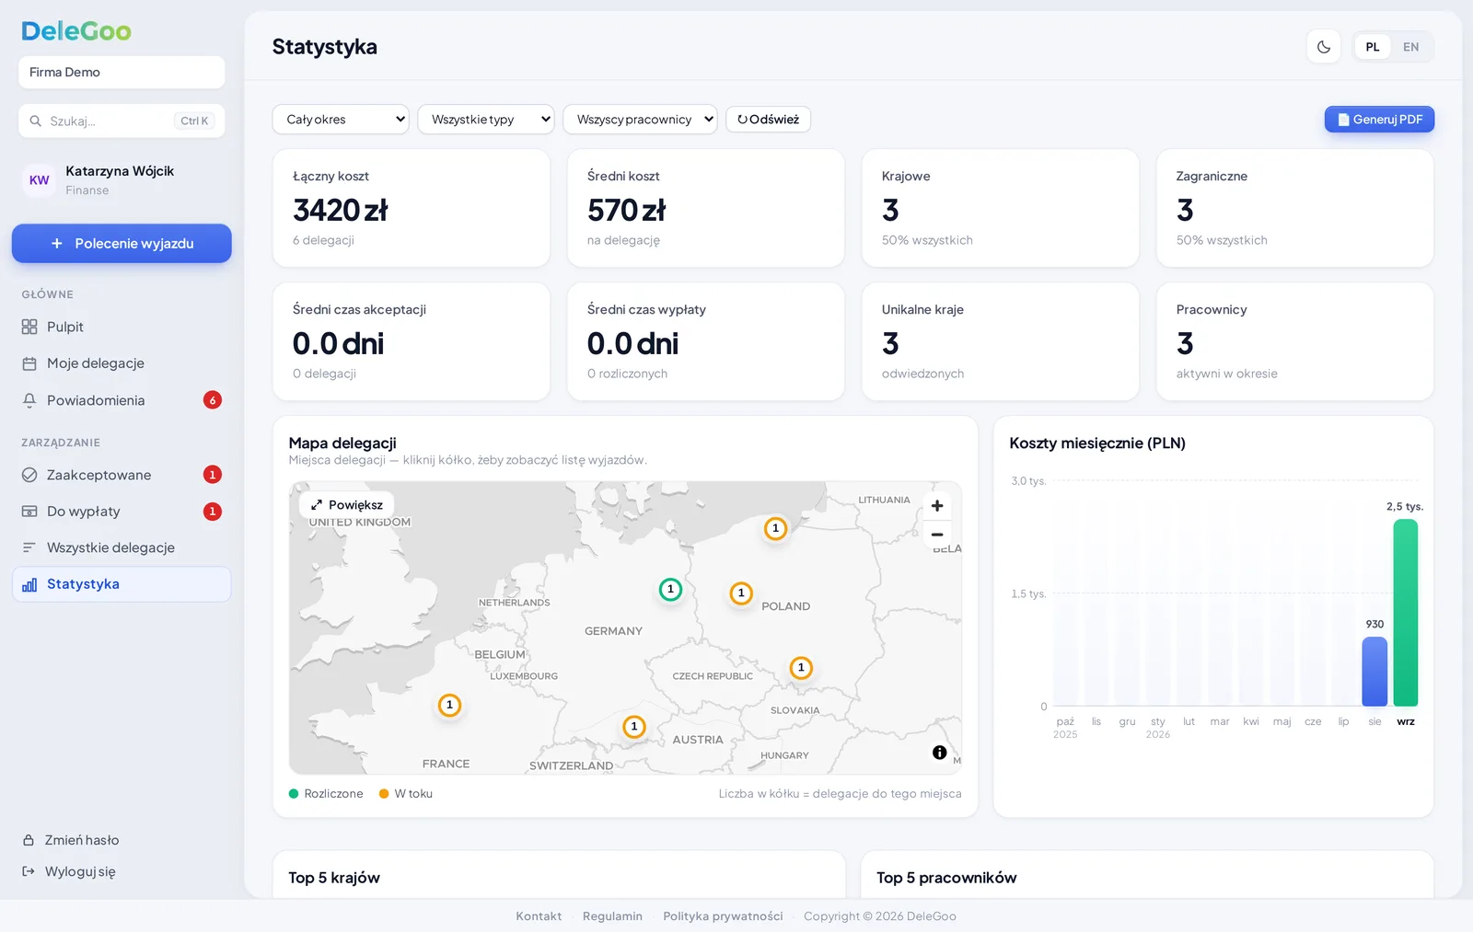Switch language to EN
The height and width of the screenshot is (932, 1473).
coord(1410,47)
